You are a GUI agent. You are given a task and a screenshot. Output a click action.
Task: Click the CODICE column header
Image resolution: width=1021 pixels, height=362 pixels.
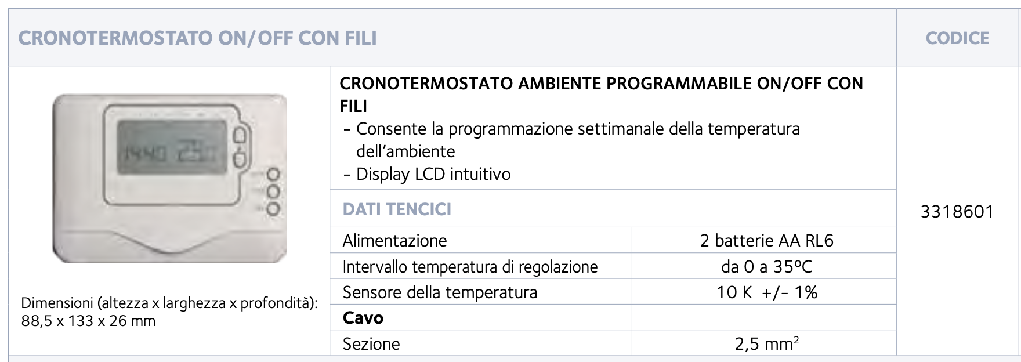click(957, 38)
